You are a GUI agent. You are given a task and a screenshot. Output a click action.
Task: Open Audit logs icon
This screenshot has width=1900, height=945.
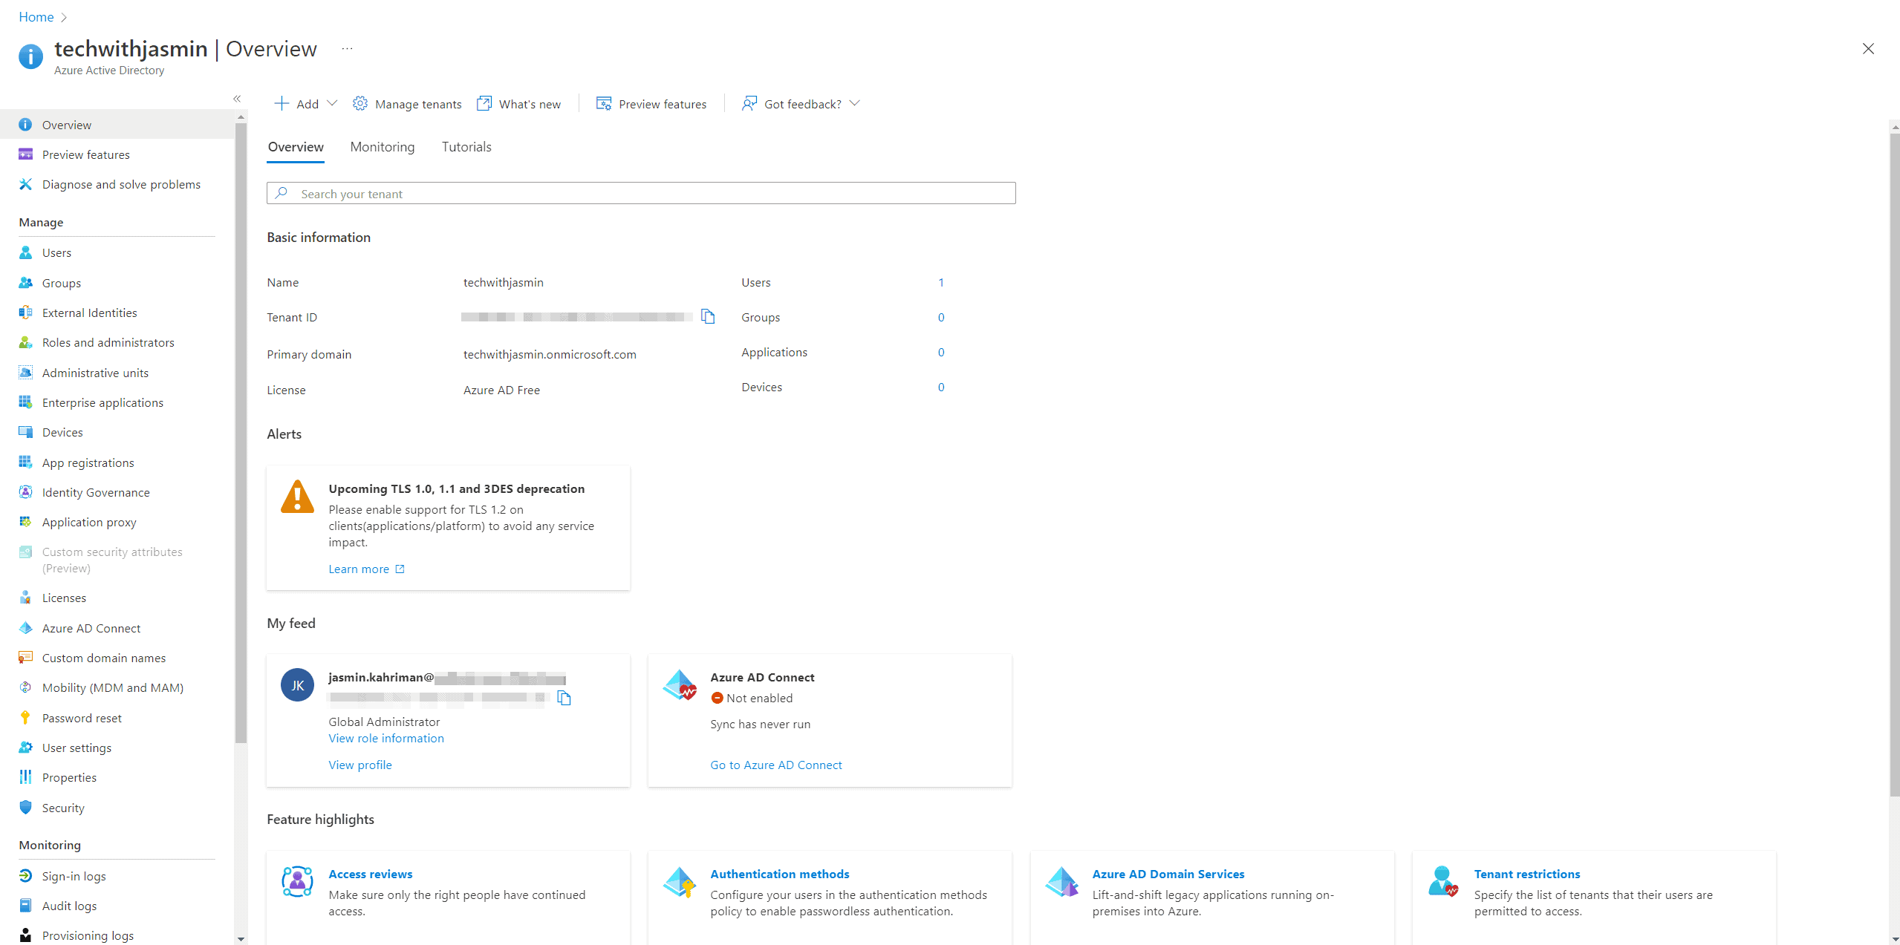pos(25,906)
